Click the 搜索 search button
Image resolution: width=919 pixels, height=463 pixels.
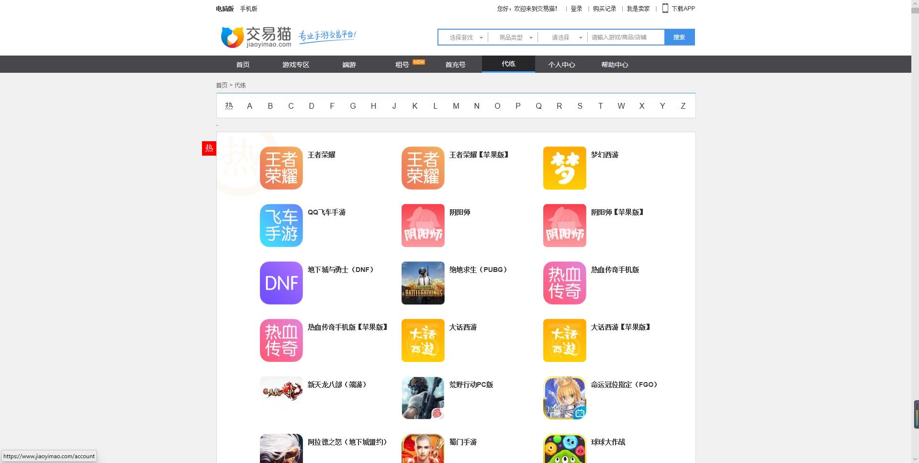click(679, 37)
